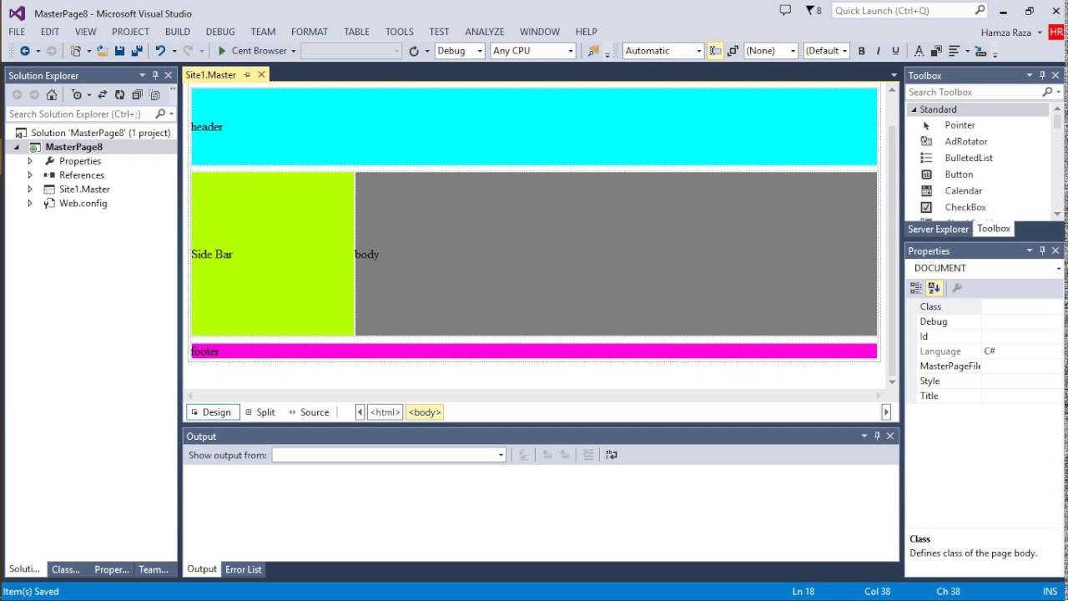Click the Undo arrow icon

coord(160,51)
